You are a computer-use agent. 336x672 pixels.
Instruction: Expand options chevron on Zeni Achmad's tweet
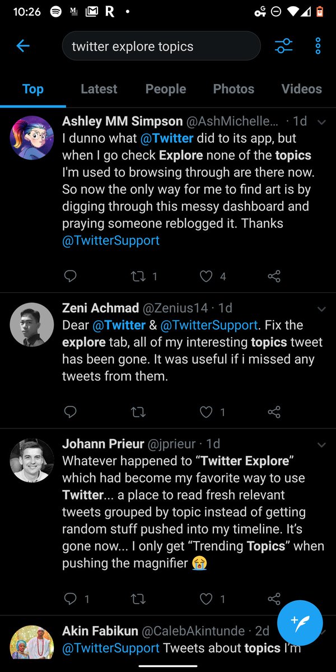[x=321, y=309]
